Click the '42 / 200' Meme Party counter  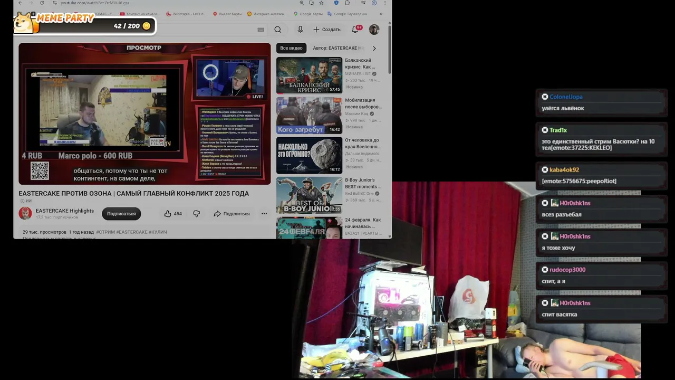tap(127, 26)
